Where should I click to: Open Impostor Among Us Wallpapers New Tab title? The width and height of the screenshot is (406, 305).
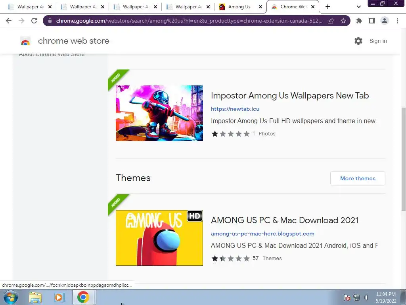click(290, 95)
